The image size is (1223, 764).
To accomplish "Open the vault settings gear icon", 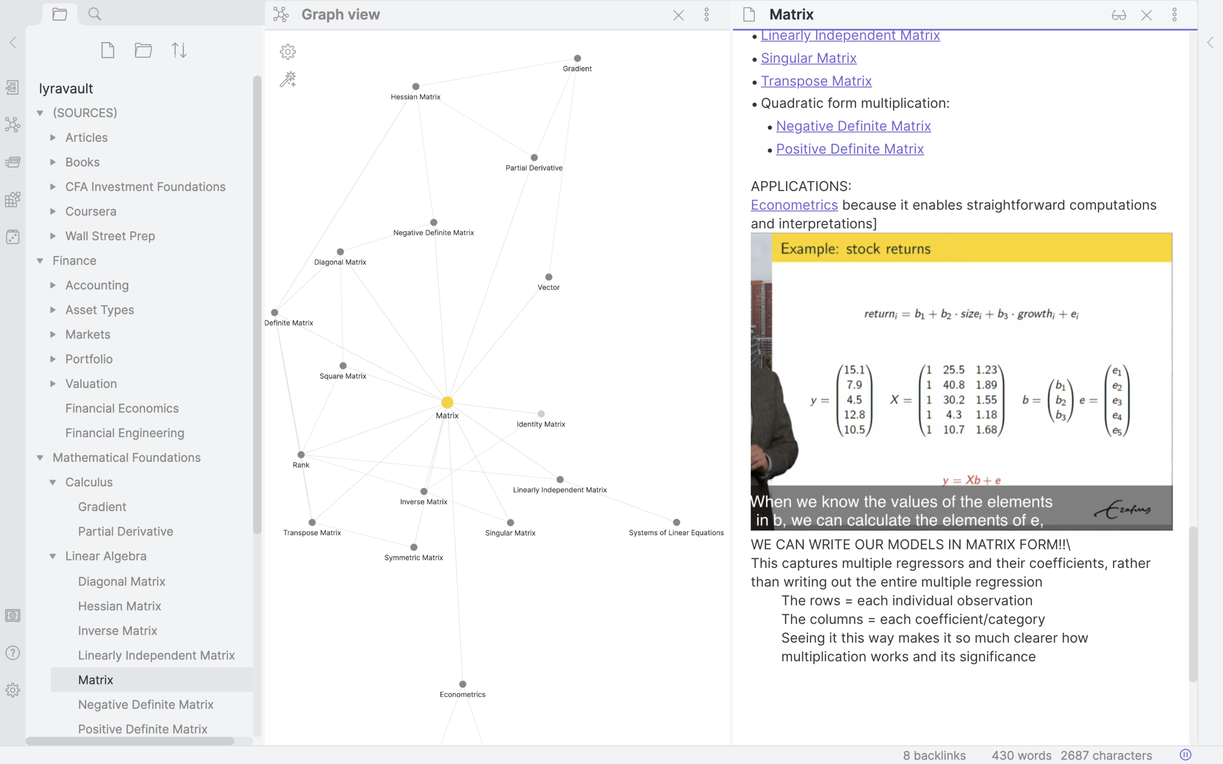I will coord(13,690).
